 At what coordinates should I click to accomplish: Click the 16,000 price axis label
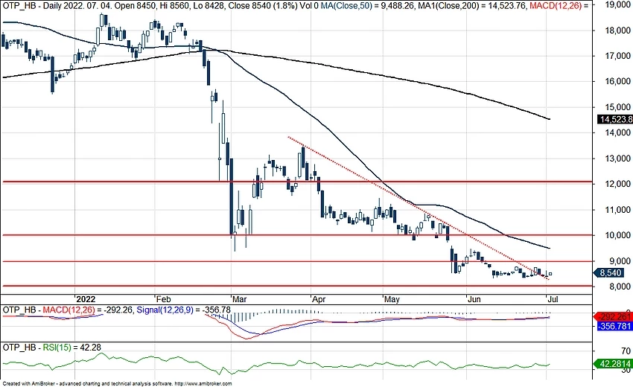(617, 81)
